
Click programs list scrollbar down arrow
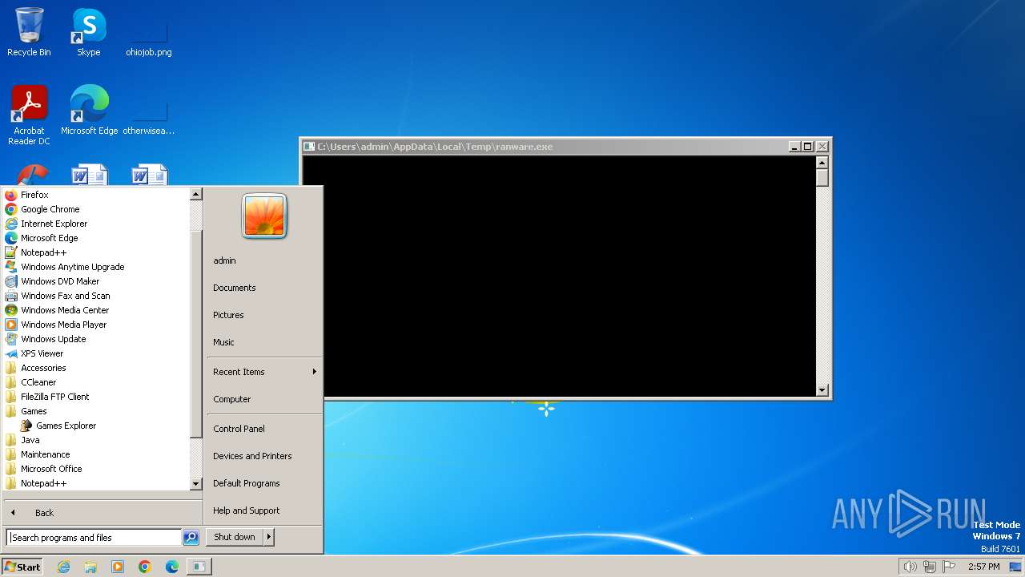click(x=196, y=484)
